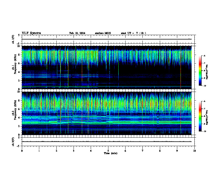Click the "6" tick on ch.2 frequency axis

19,109
